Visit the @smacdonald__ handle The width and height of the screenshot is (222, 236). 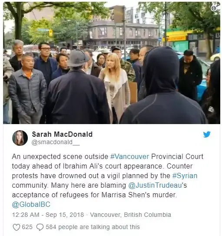tap(56, 142)
